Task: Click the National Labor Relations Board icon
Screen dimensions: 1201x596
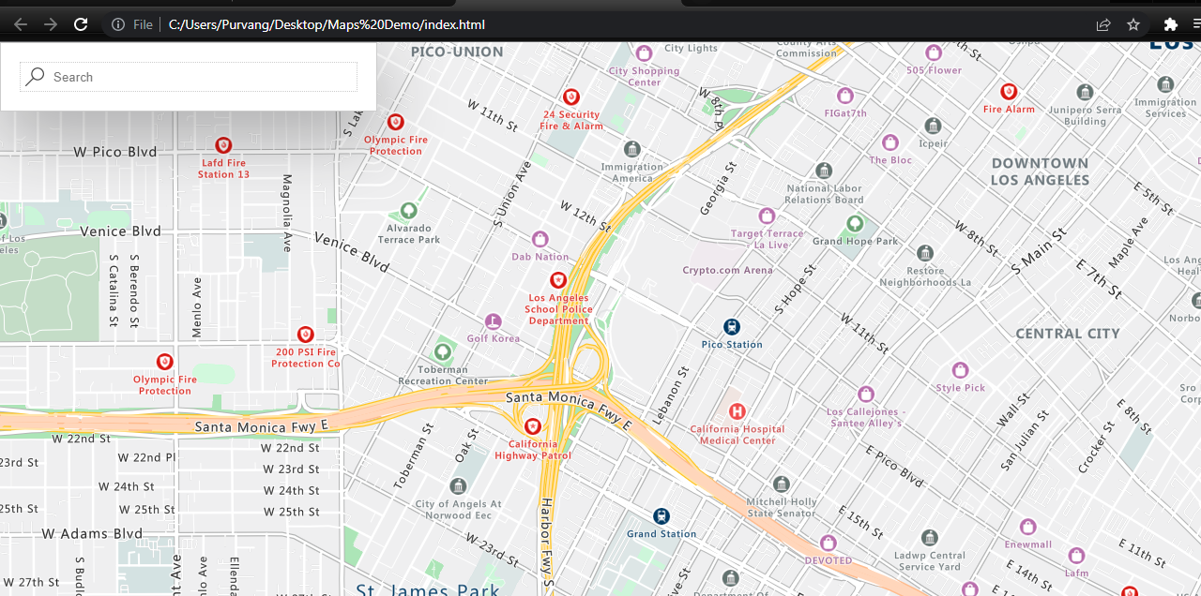Action: coord(824,171)
